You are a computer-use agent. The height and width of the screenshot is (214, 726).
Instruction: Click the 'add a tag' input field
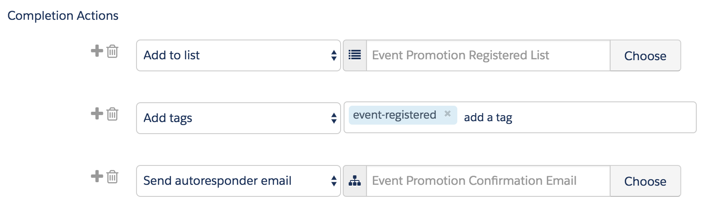coord(577,117)
